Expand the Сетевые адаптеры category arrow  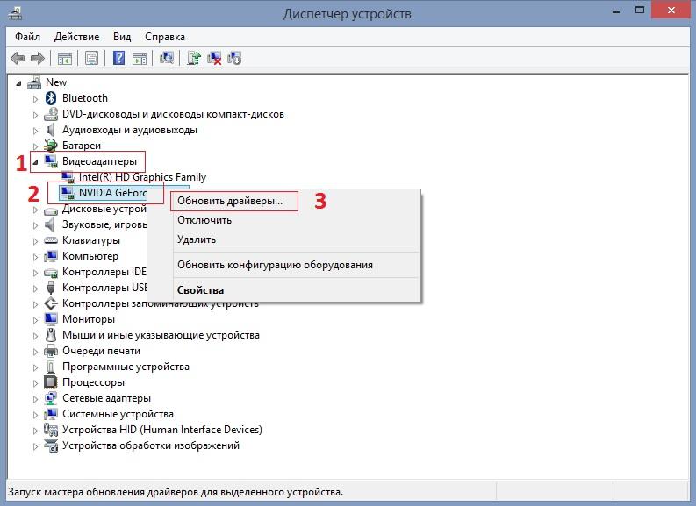click(35, 399)
